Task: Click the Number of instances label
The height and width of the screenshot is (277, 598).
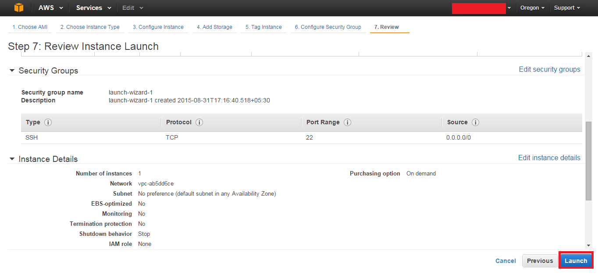Action: pos(104,173)
